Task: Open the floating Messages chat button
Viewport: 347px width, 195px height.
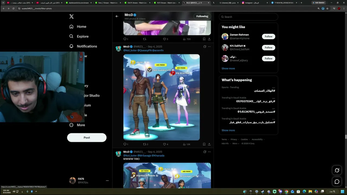Action: [x=337, y=181]
